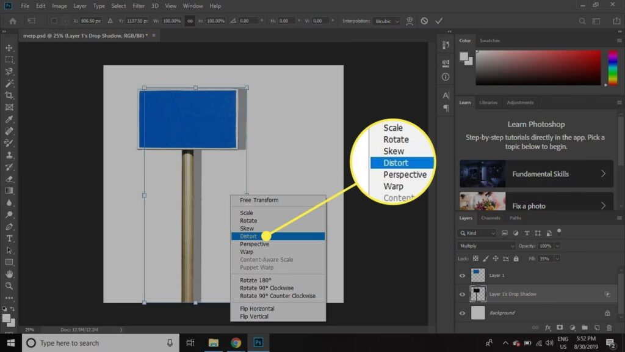Expand the layer Opacity dropdown arrow
Screen dimensions: 625x352
(x=557, y=246)
